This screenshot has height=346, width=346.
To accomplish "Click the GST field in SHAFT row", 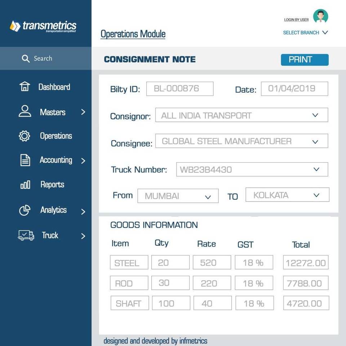I will pyautogui.click(x=255, y=303).
